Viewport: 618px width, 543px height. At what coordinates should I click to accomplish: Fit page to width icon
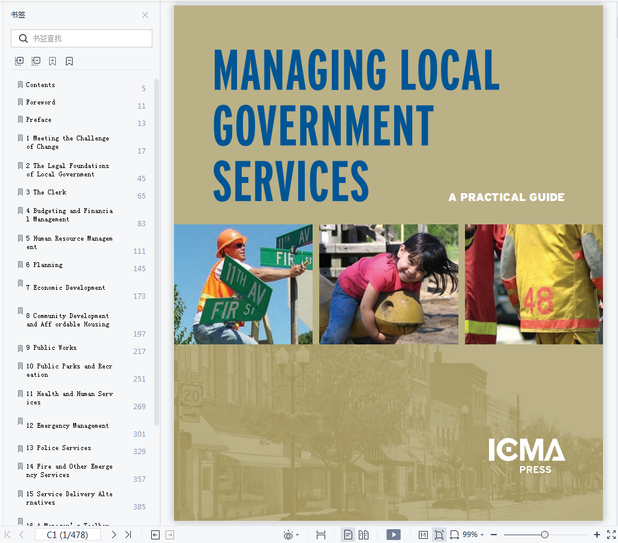pyautogui.click(x=454, y=535)
